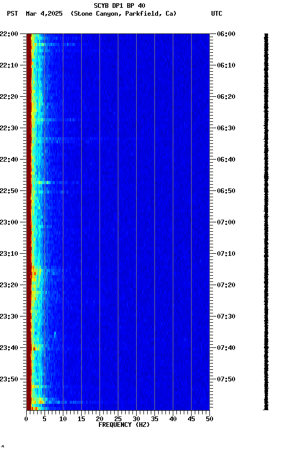
Task: Click the spectrogram streak near 22:47 PST
Action: click(55, 183)
